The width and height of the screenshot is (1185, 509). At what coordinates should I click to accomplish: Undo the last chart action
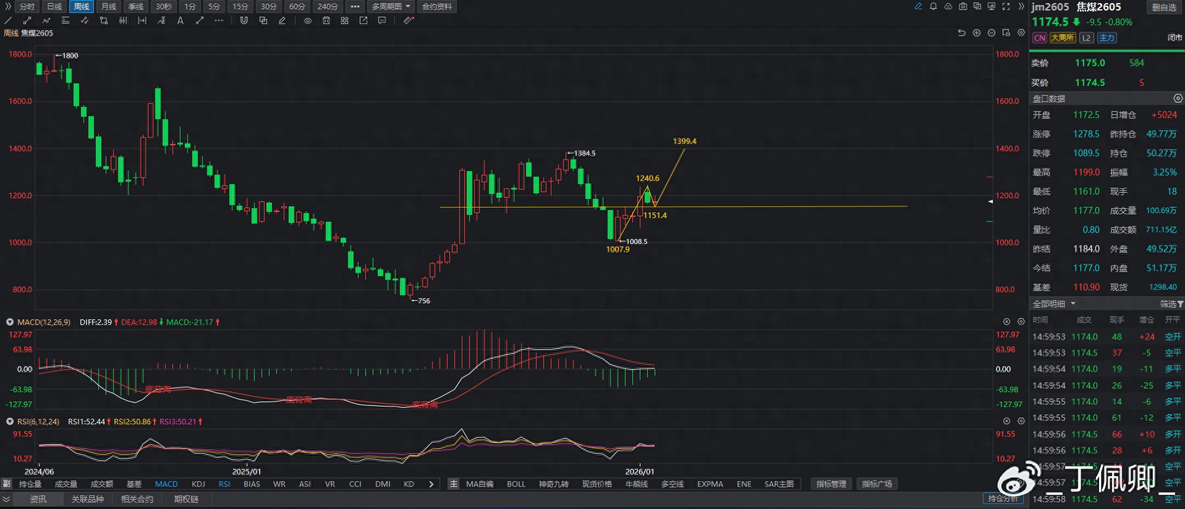click(961, 33)
